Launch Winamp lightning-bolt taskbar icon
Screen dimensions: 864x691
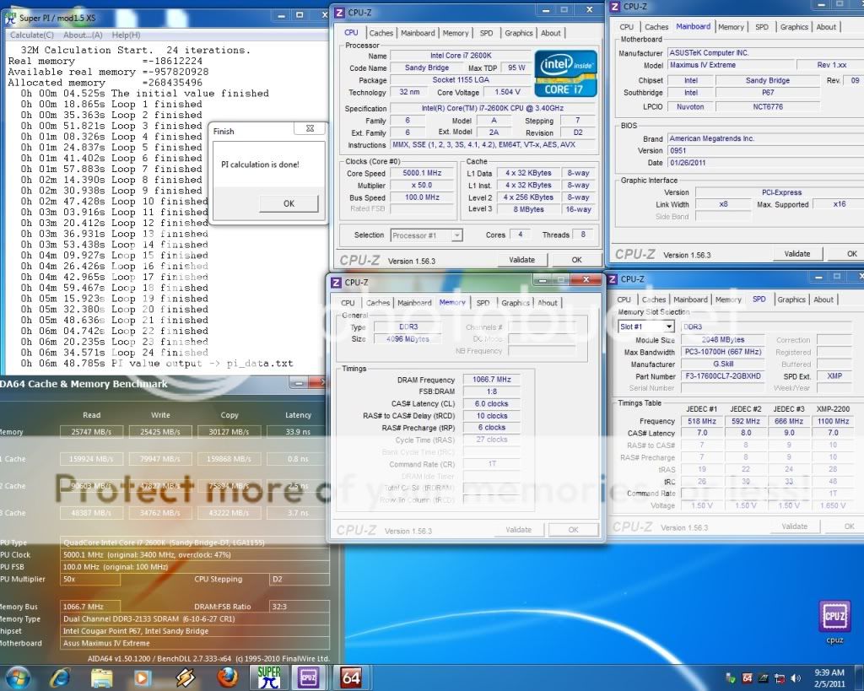[x=185, y=678]
